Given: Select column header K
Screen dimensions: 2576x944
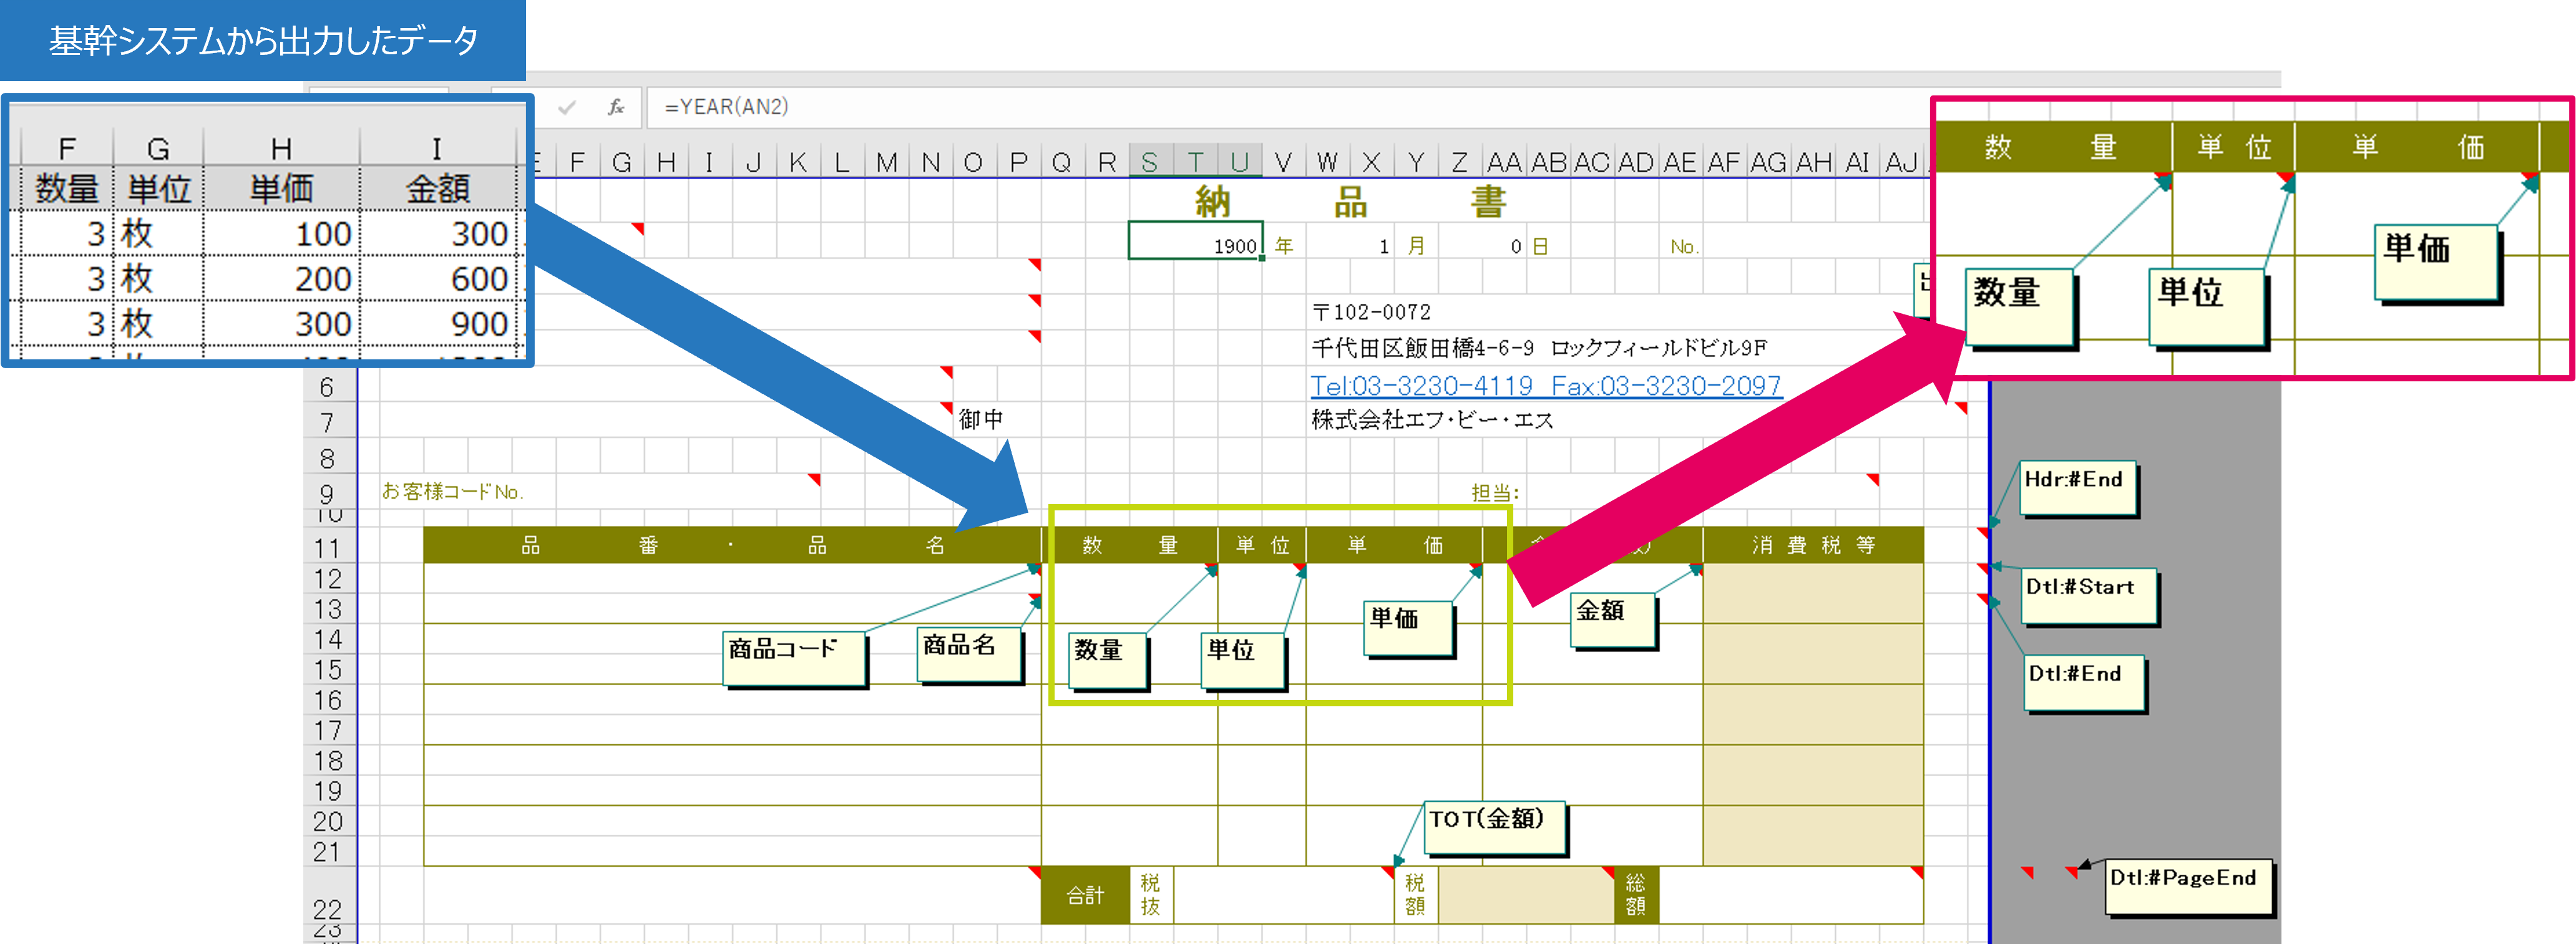Looking at the screenshot, I should tap(797, 161).
